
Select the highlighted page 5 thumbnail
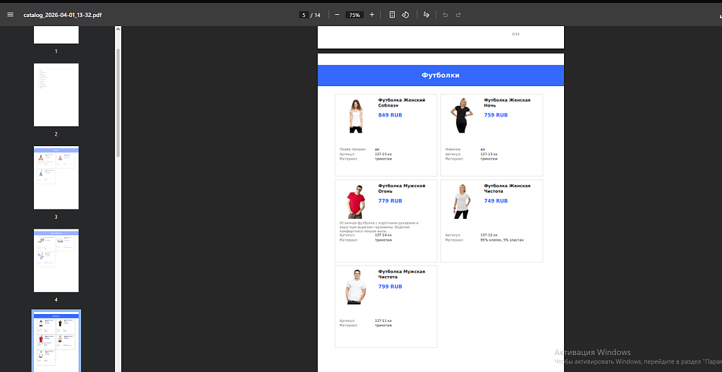pyautogui.click(x=56, y=342)
